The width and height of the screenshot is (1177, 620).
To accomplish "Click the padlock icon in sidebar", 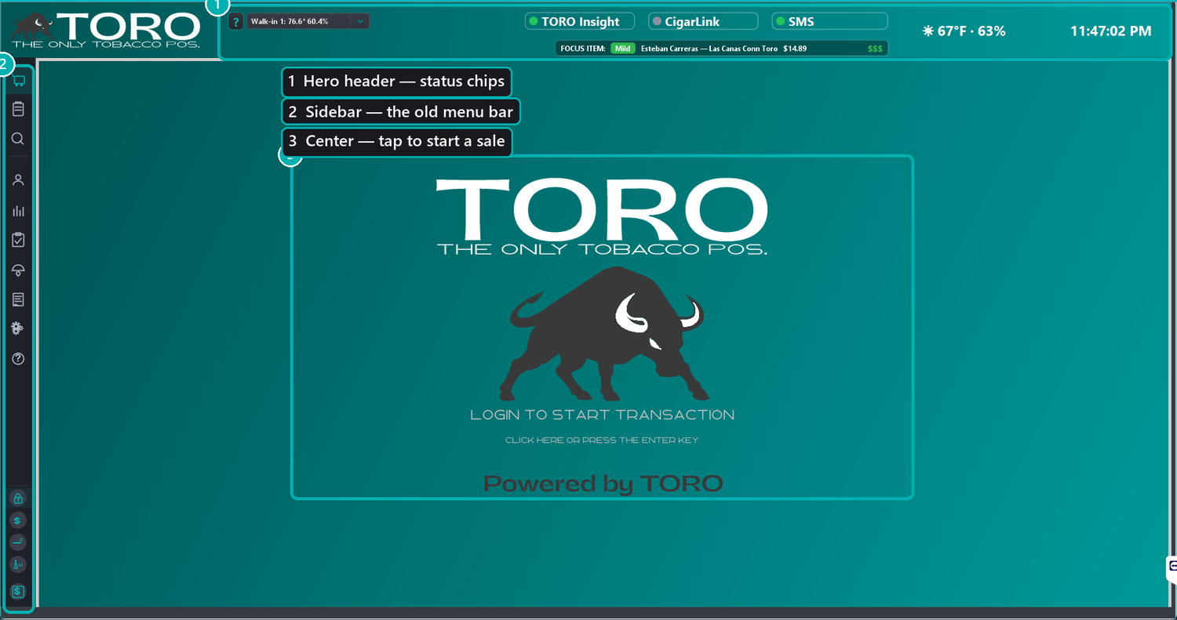I will (x=18, y=499).
